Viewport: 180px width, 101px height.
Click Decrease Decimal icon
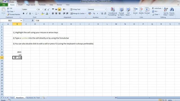tap(105, 13)
